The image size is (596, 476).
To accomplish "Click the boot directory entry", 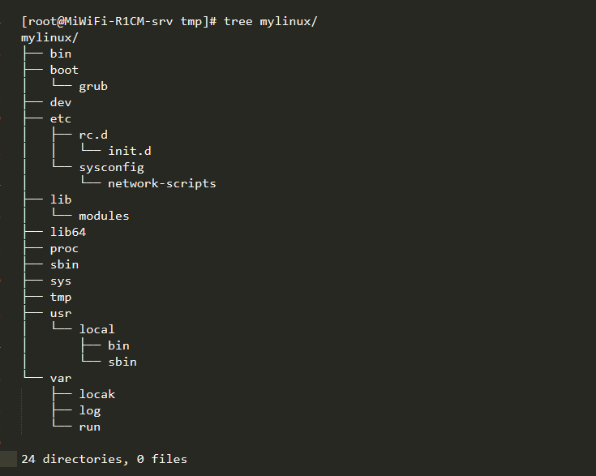I will coord(64,70).
